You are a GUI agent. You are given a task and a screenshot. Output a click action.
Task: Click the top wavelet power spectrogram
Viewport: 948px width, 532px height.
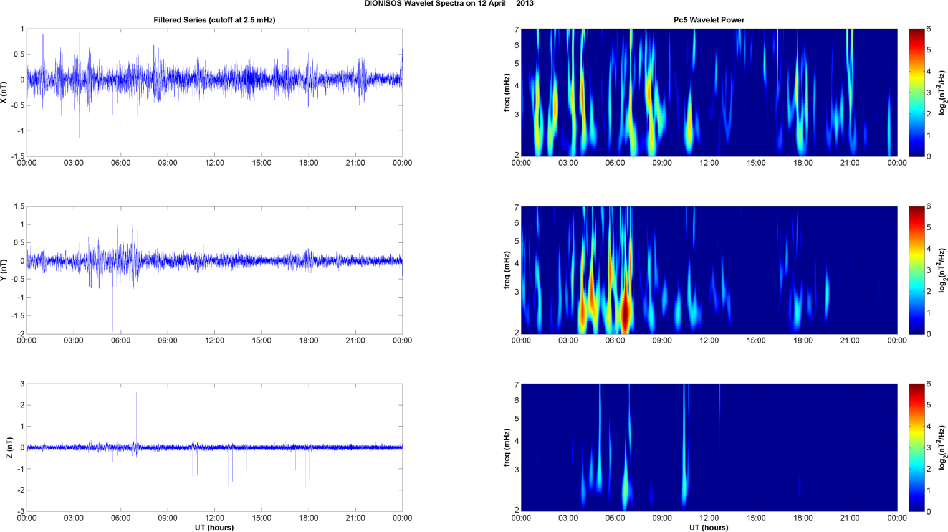tap(709, 92)
